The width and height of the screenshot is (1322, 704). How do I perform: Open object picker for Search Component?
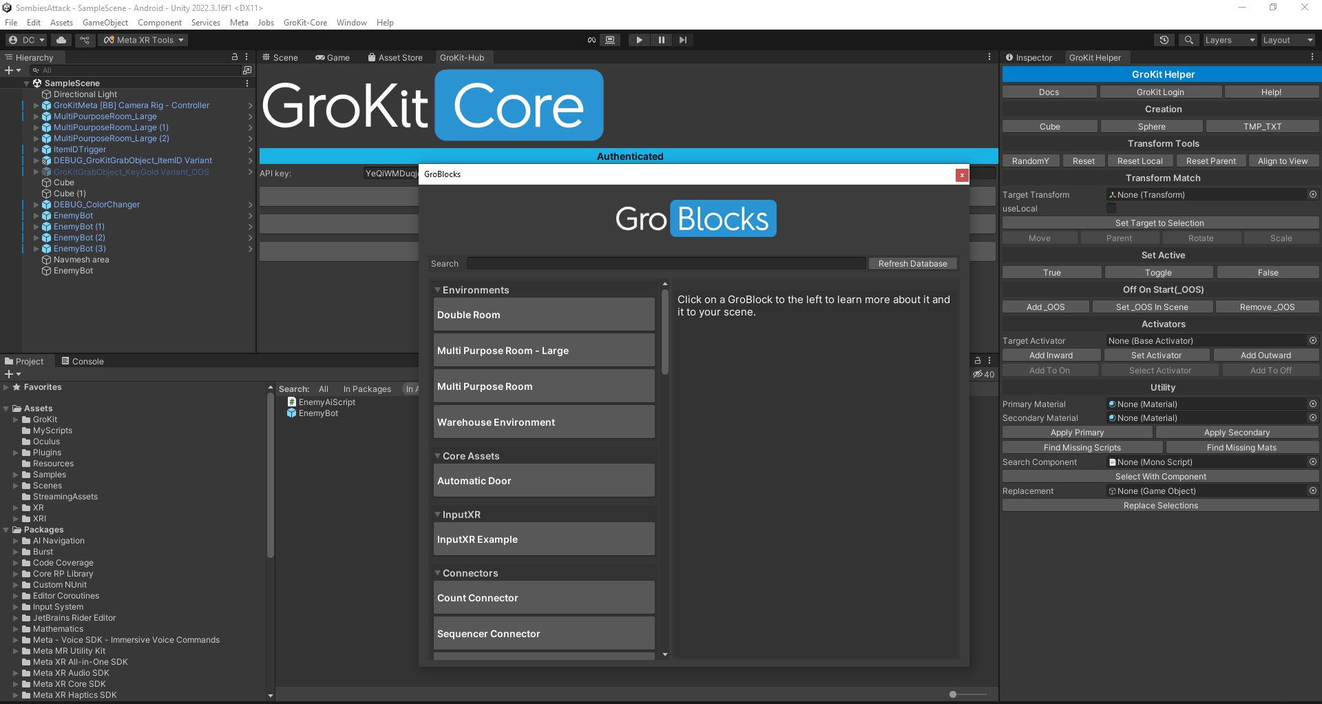[1313, 462]
